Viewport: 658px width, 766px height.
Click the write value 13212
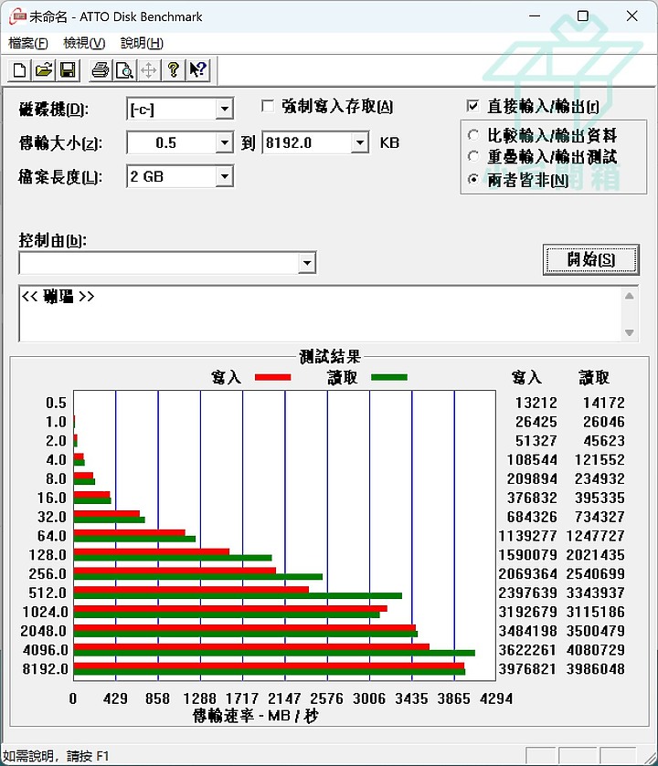point(536,403)
